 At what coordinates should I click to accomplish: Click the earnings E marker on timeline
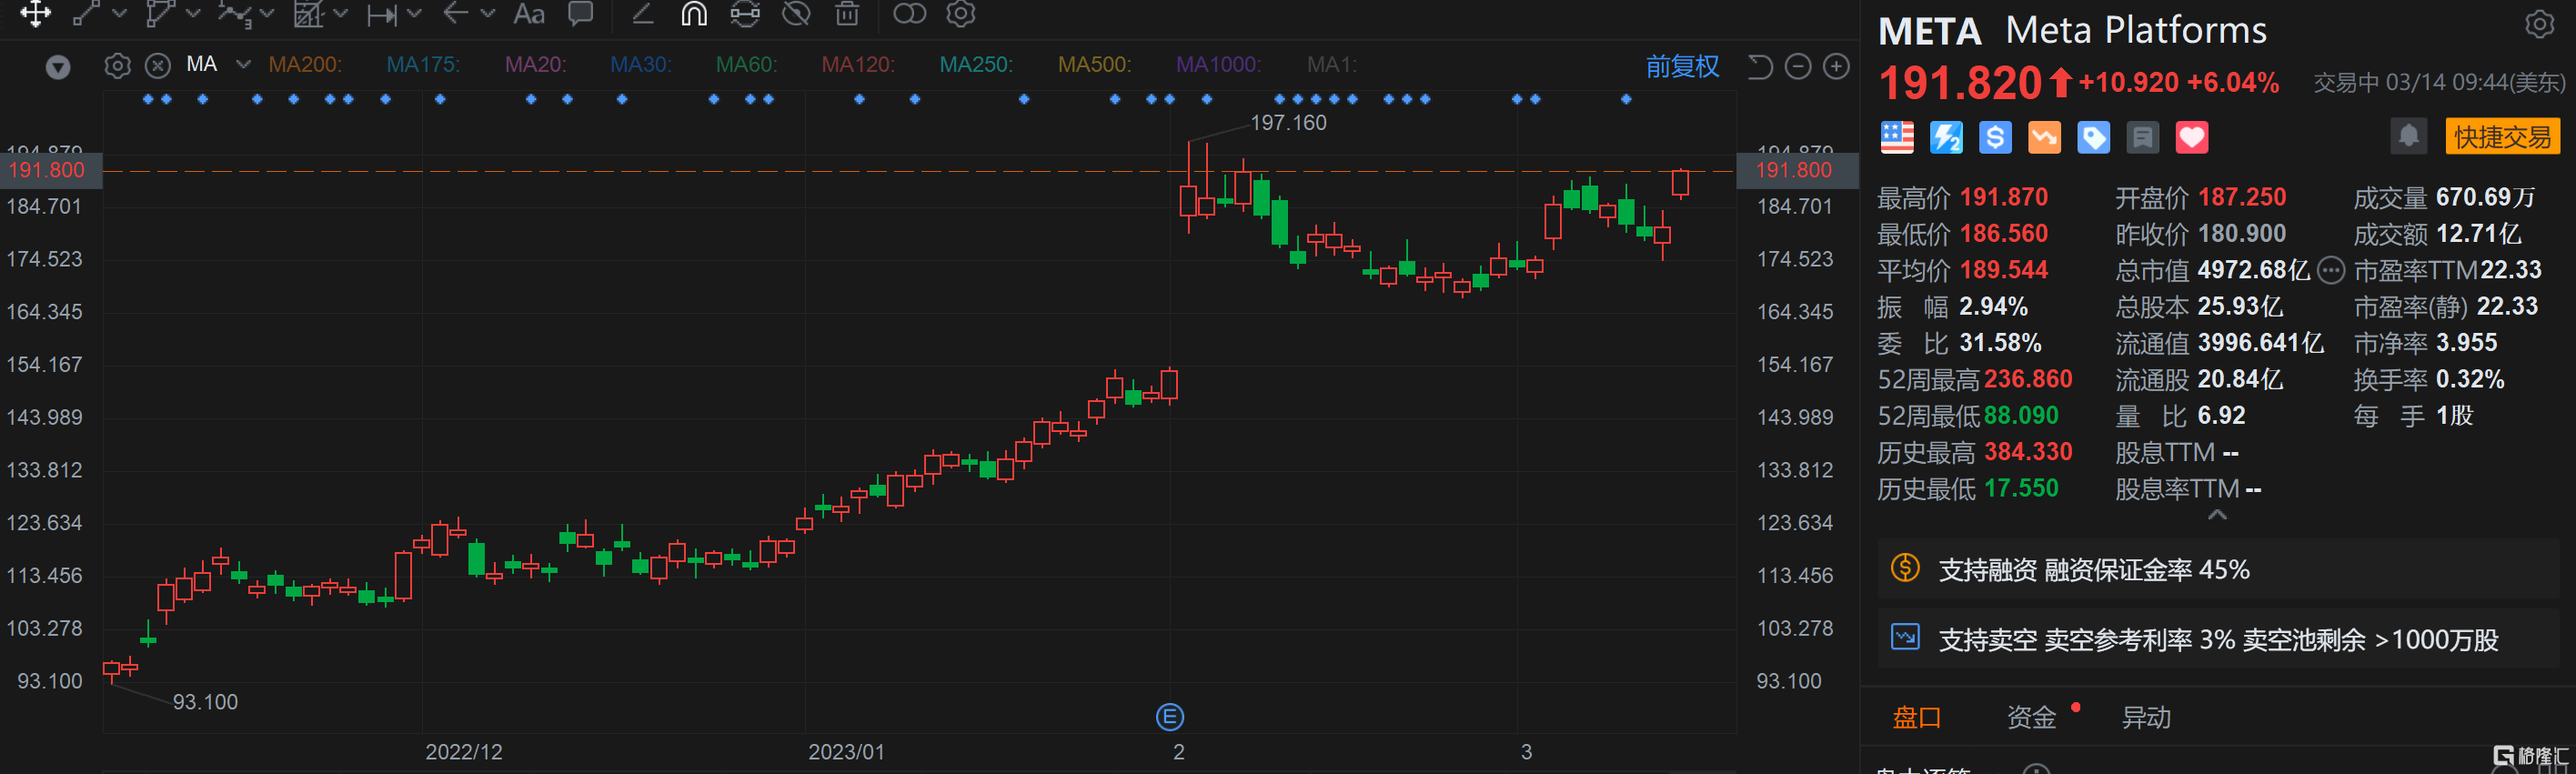(1169, 717)
